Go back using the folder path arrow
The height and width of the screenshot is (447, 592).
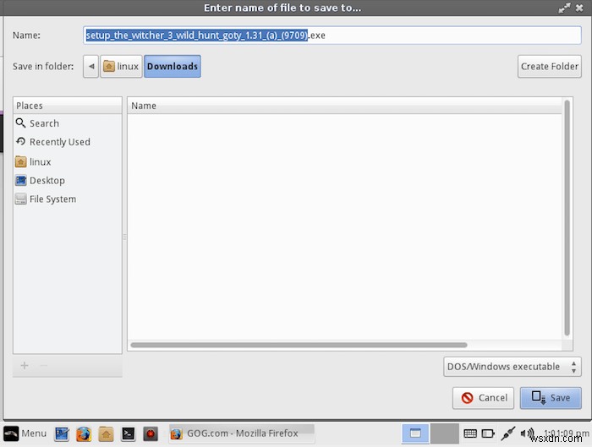point(91,67)
